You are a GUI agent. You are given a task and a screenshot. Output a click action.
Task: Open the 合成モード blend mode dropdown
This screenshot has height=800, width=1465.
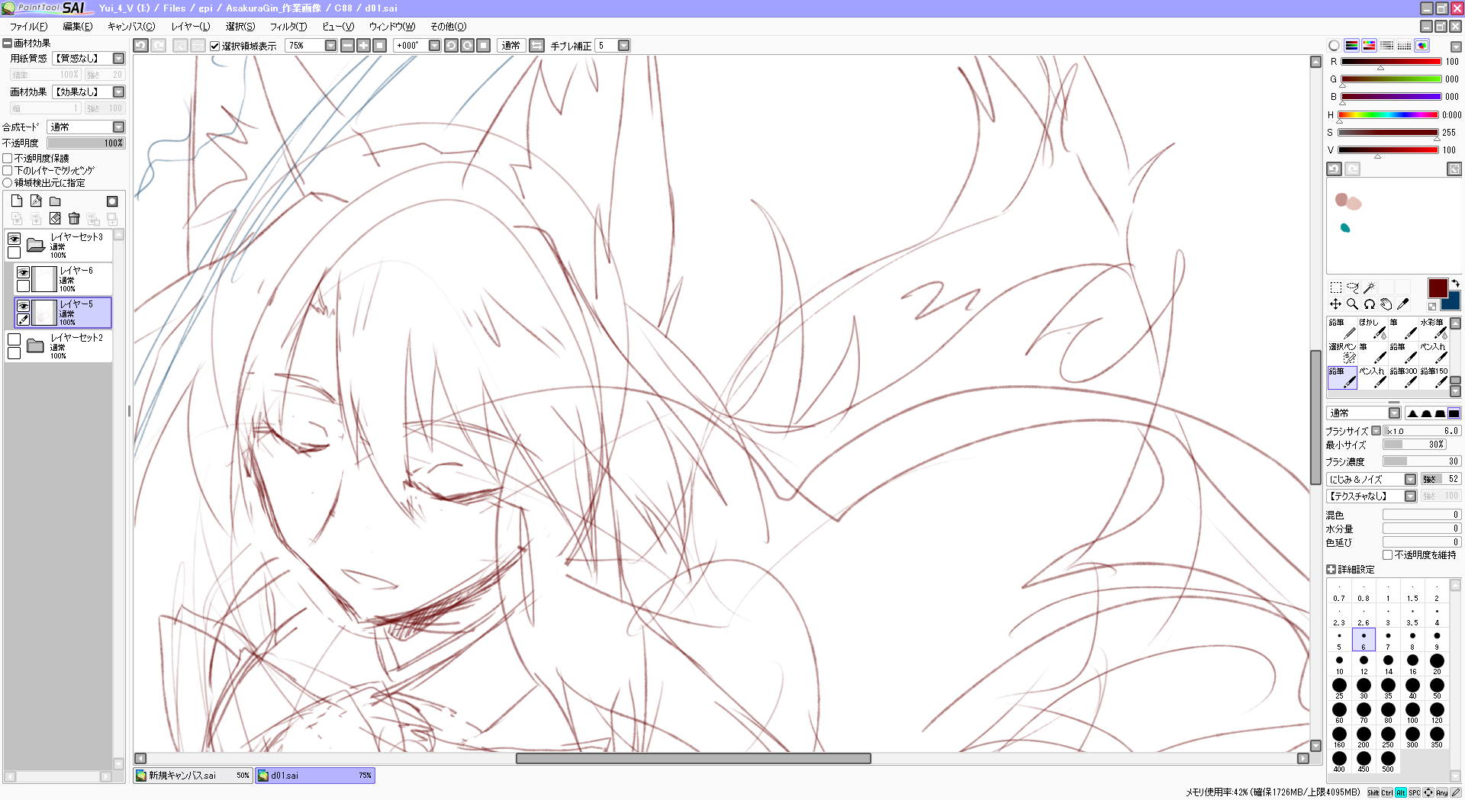pos(118,127)
